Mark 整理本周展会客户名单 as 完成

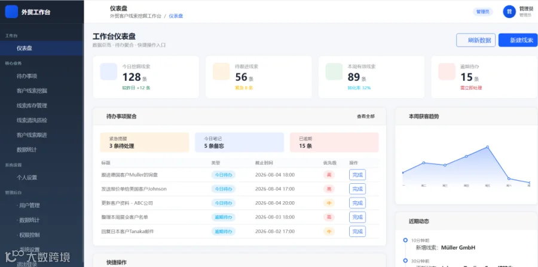(357, 217)
